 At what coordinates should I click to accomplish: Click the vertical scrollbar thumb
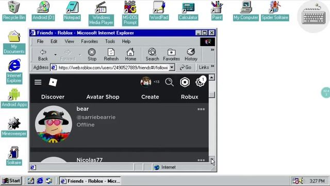pyautogui.click(x=212, y=95)
